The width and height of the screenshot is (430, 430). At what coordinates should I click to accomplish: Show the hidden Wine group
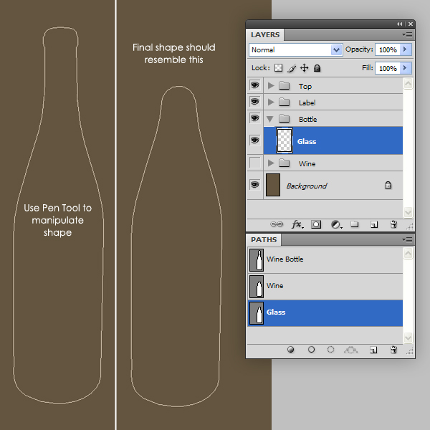coord(254,163)
